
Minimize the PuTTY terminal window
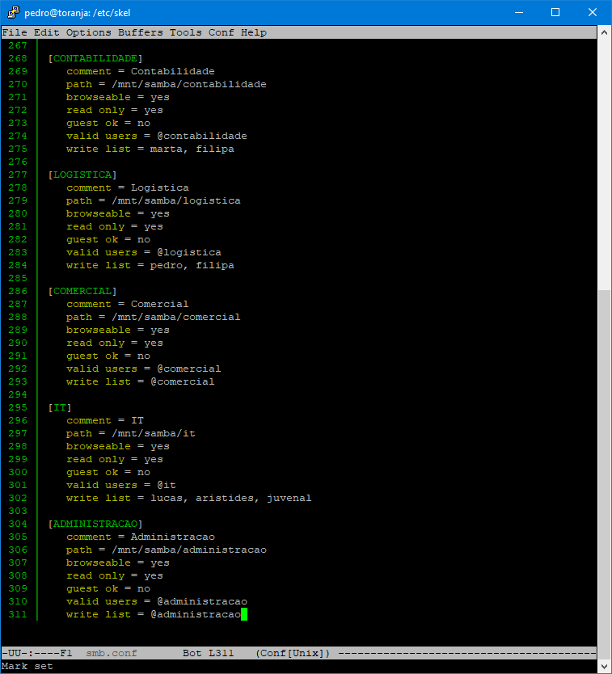518,12
